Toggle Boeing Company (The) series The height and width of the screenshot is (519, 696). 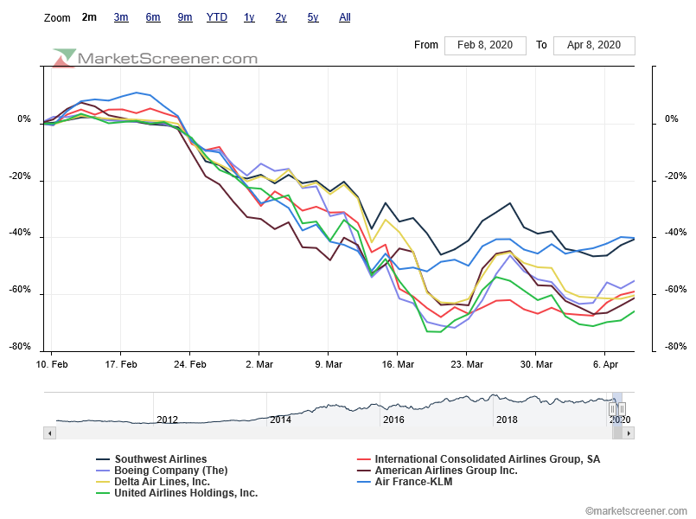pyautogui.click(x=162, y=471)
